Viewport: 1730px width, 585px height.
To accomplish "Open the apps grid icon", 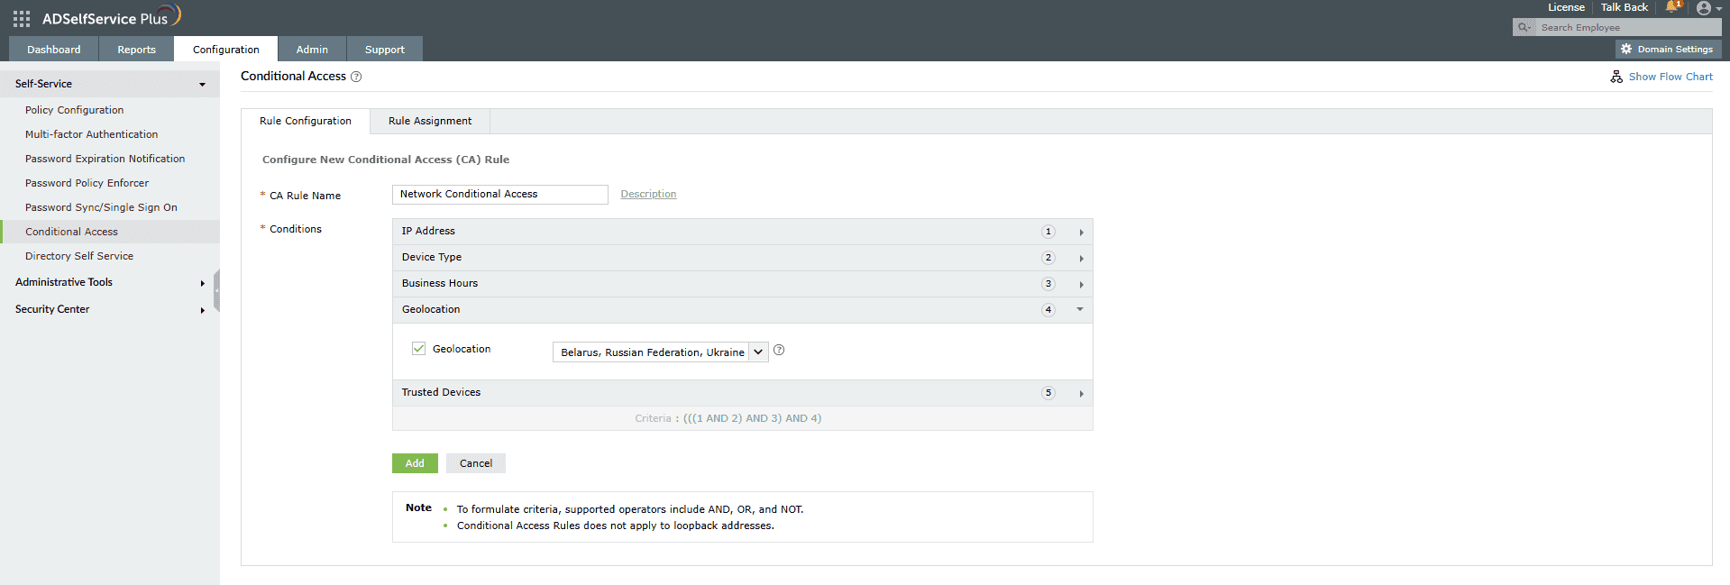I will (x=22, y=18).
